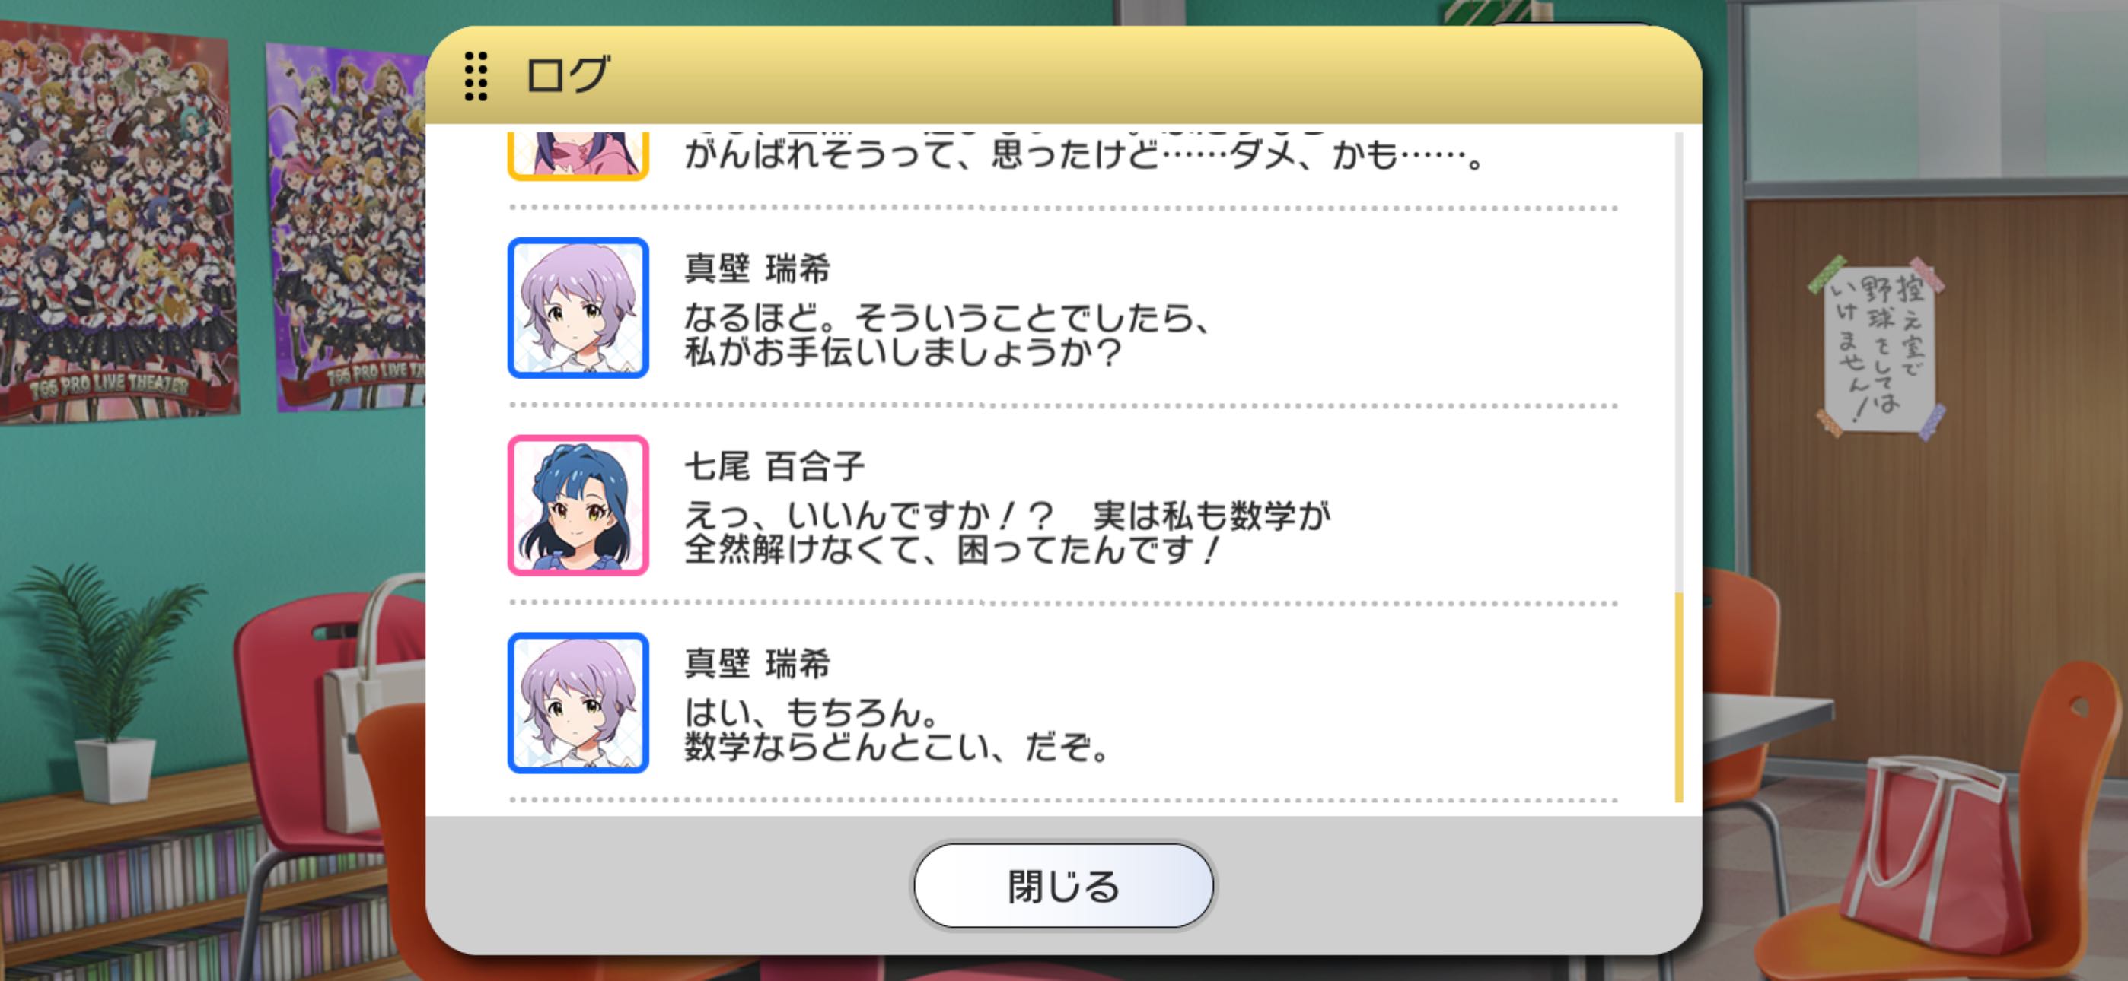This screenshot has height=981, width=2128.
Task: Click the yellow scrollbar thumb in the log
Action: (x=1679, y=697)
